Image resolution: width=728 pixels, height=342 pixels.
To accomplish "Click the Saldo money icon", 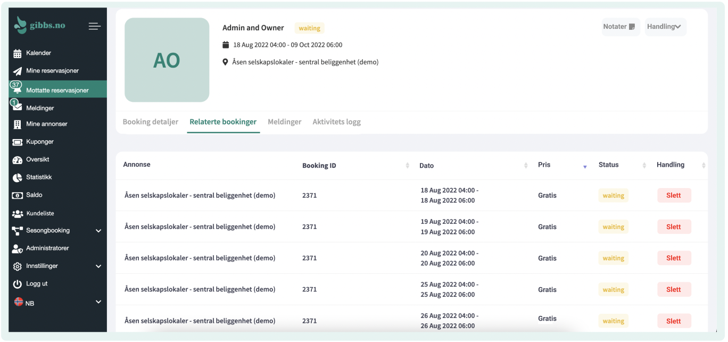I will click(x=18, y=196).
